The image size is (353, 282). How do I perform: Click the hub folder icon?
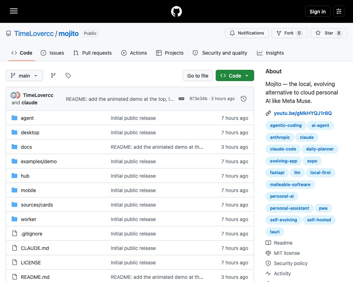pyautogui.click(x=14, y=176)
